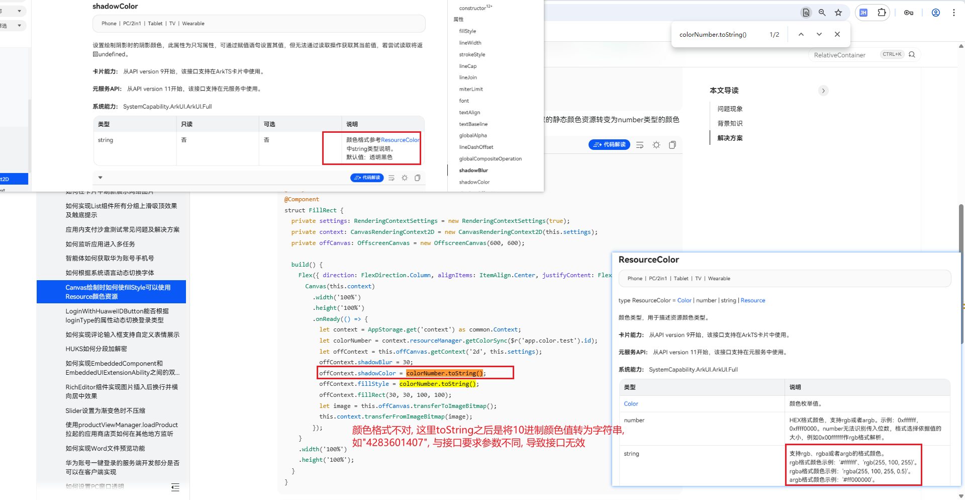Open the second filter dropdown at far left
The image size is (965, 500).
(x=20, y=26)
